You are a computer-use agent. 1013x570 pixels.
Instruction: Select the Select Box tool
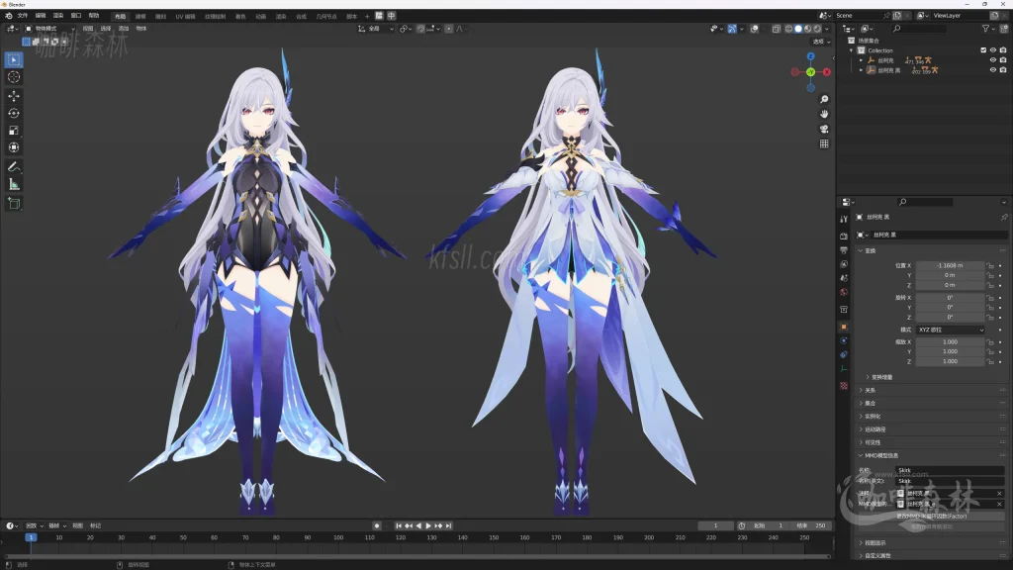click(x=14, y=59)
